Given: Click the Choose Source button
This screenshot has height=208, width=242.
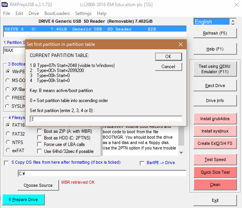Looking at the screenshot, I should point(38,185).
